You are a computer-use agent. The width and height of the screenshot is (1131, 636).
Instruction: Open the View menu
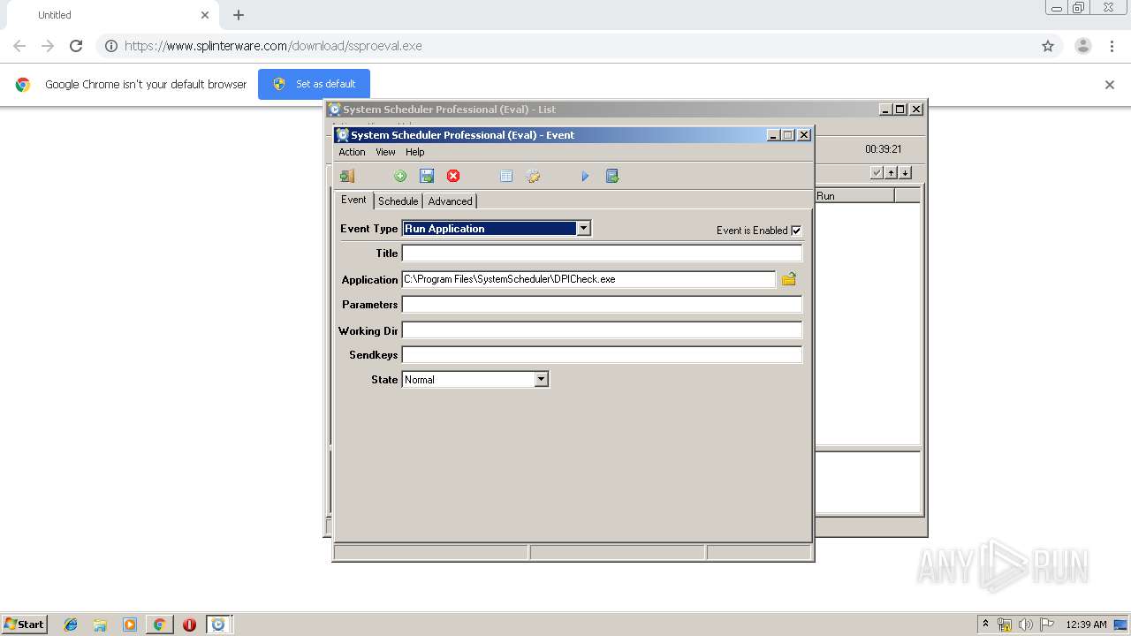click(385, 152)
